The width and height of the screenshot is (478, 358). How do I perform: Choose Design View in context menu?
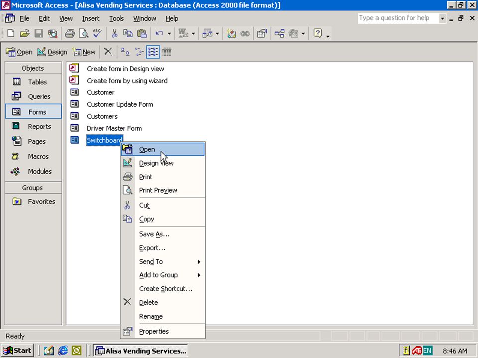click(163, 163)
